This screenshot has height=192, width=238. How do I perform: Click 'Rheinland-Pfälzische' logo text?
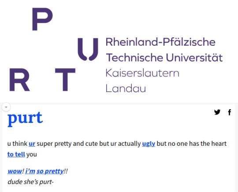point(160,42)
